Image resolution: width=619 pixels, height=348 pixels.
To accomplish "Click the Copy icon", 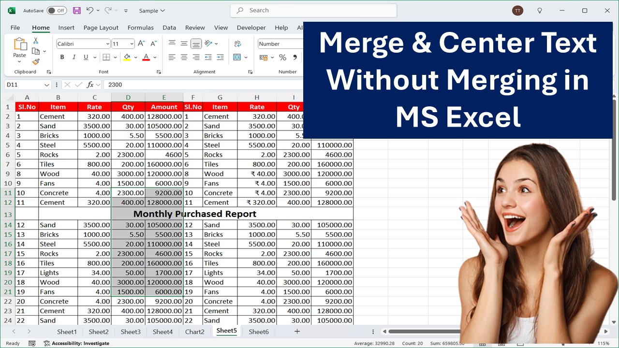I will tap(36, 51).
